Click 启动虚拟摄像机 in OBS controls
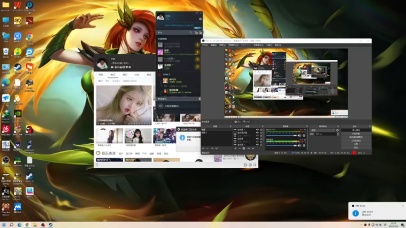406x228 pixels. tap(356, 137)
